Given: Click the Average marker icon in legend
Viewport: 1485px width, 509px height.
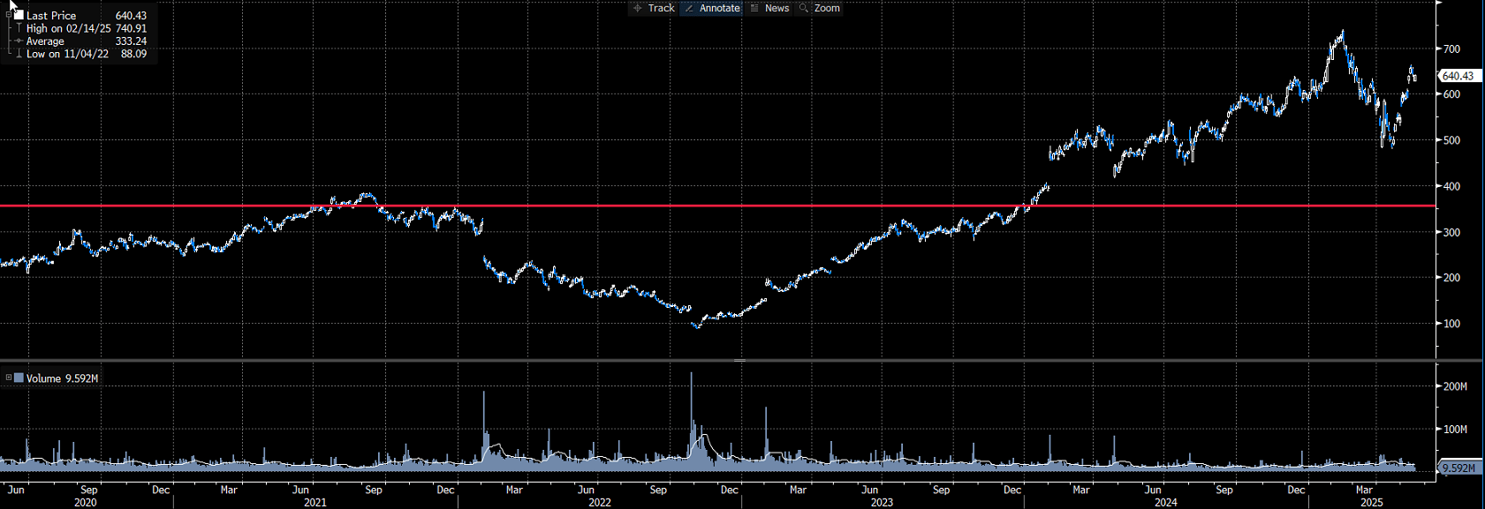Looking at the screenshot, I should (19, 41).
